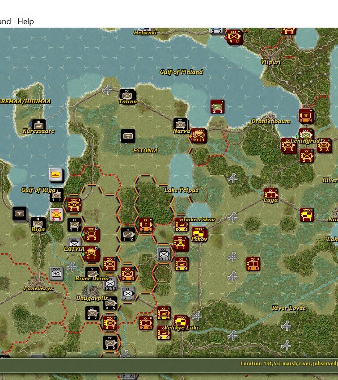The image size is (338, 380).
Task: Select the grey XXX counter above LATVIA label
Action: pos(74,242)
